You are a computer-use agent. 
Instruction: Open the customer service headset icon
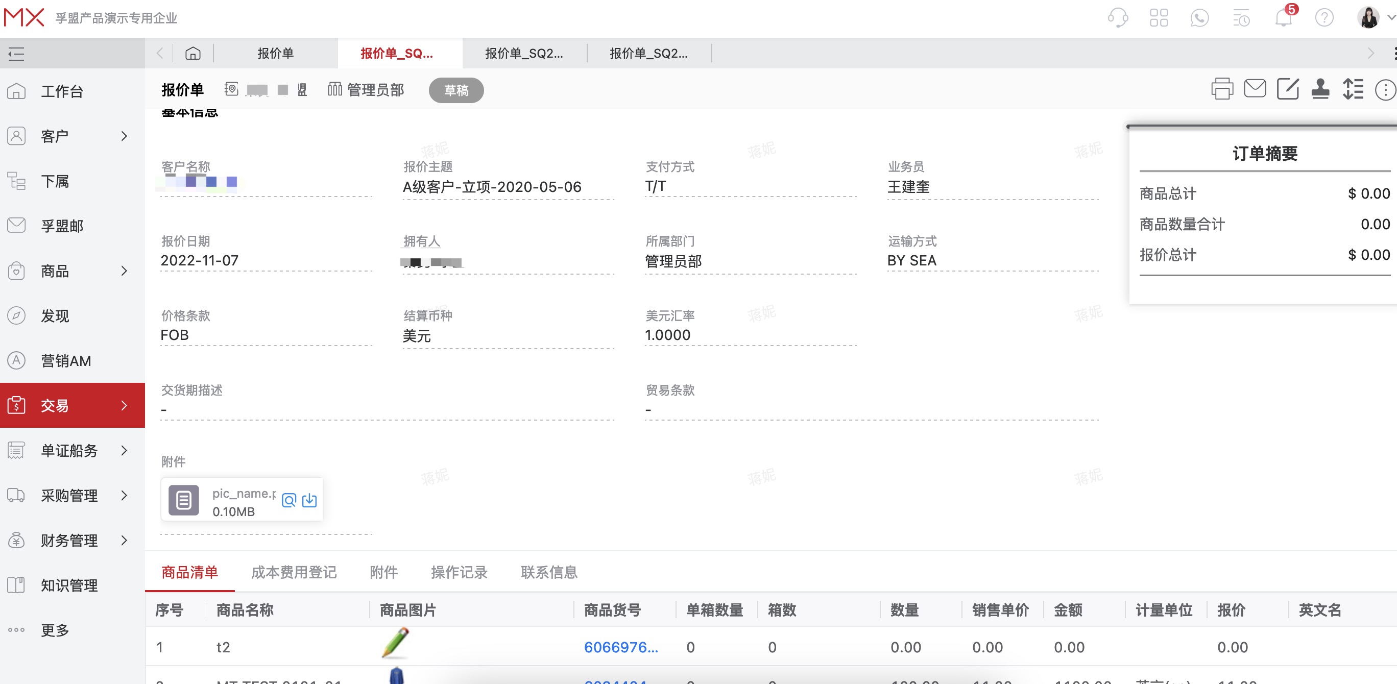pos(1118,17)
